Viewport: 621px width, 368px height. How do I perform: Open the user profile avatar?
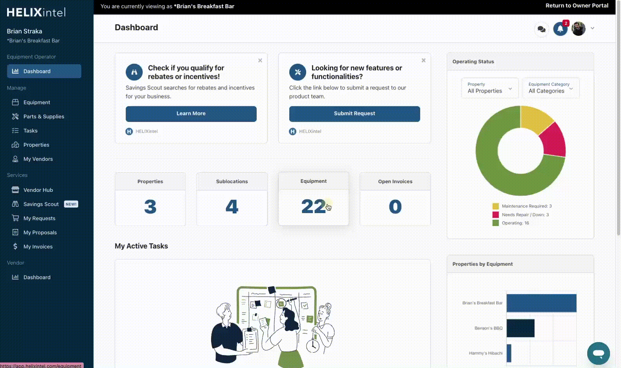tap(579, 29)
